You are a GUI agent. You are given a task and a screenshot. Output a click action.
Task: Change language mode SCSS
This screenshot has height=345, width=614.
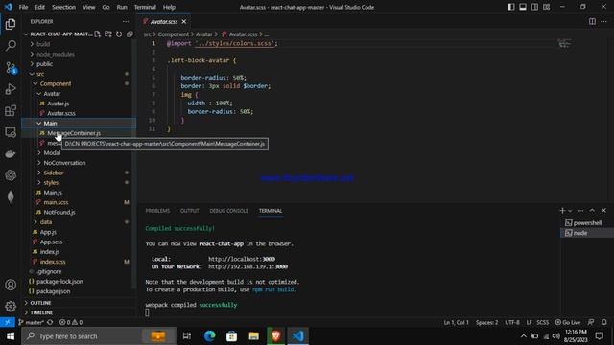point(542,322)
